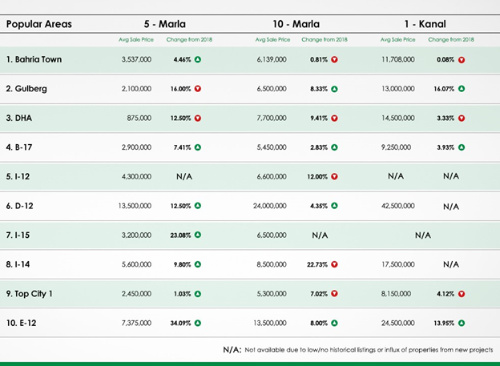Click DHA 5 Marla price 875,000
This screenshot has height=366, width=500.
[139, 119]
